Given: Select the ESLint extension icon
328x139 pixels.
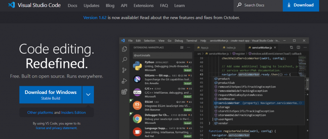Looking at the screenshot, I should (137, 105).
